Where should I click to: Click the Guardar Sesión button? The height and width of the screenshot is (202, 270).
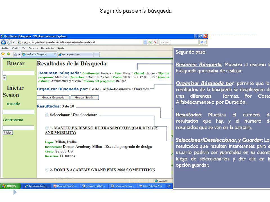click(85, 98)
